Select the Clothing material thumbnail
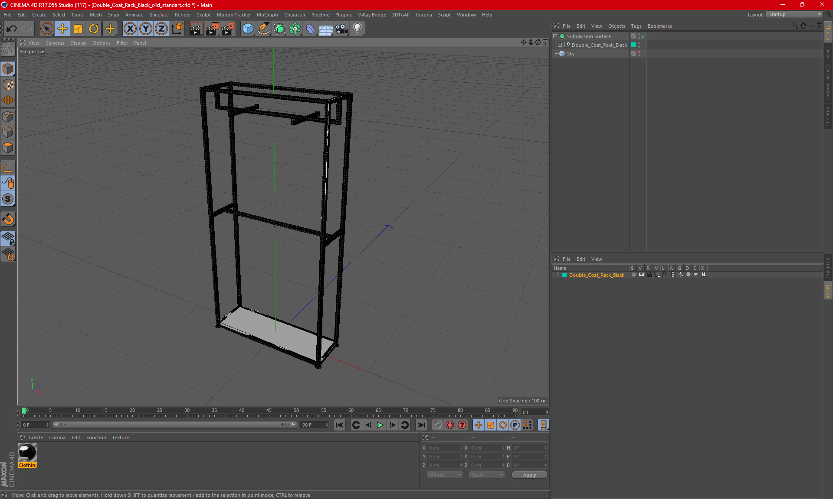The image size is (833, 499). click(x=27, y=453)
